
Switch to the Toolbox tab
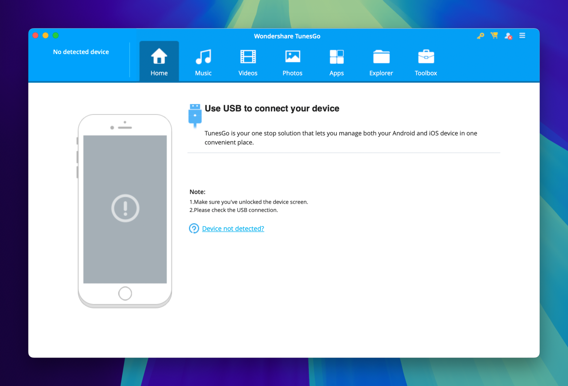click(426, 61)
